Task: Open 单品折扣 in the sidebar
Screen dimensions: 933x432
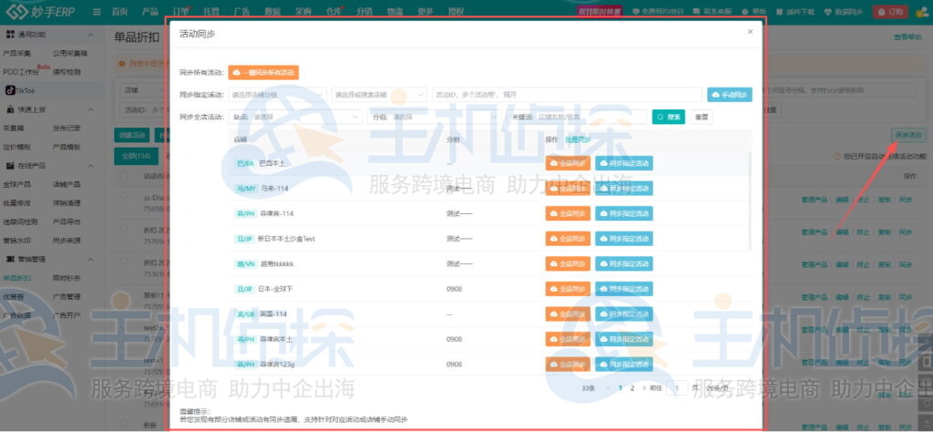Action: click(16, 278)
